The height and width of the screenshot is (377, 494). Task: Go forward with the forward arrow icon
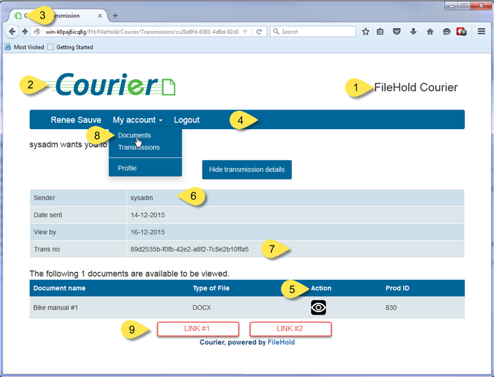coord(25,32)
